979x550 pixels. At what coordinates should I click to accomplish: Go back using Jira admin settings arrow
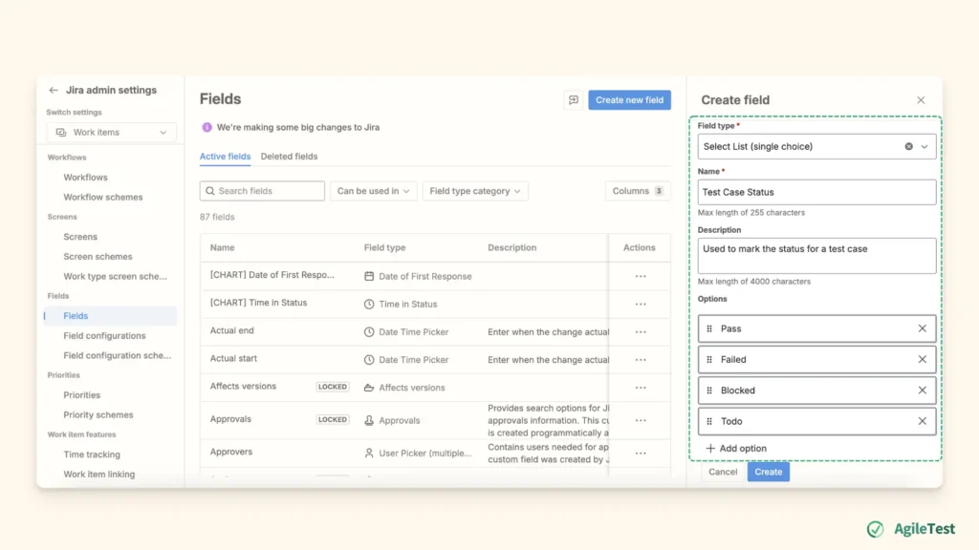click(54, 91)
